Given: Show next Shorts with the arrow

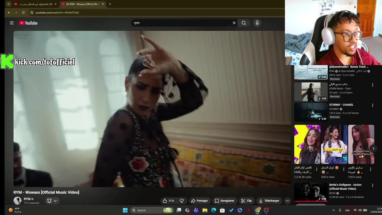Looking at the screenshot, I should click(x=373, y=148).
